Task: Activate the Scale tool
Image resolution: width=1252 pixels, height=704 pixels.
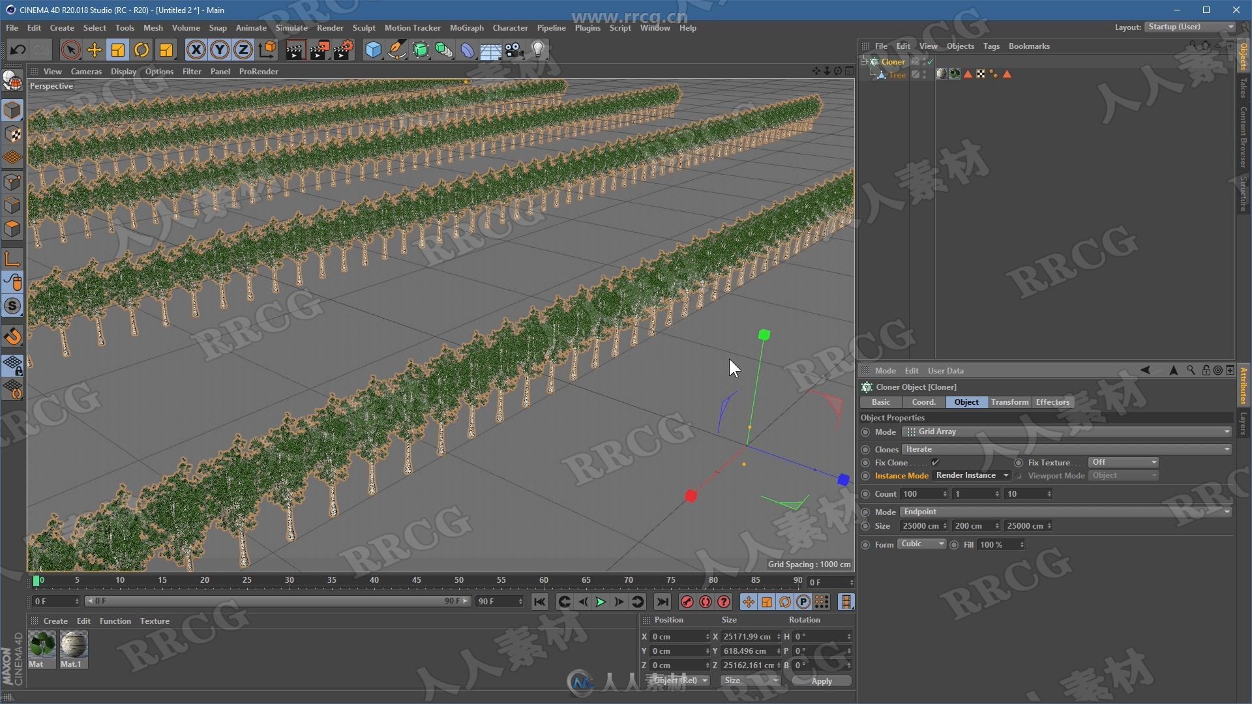Action: tap(118, 50)
